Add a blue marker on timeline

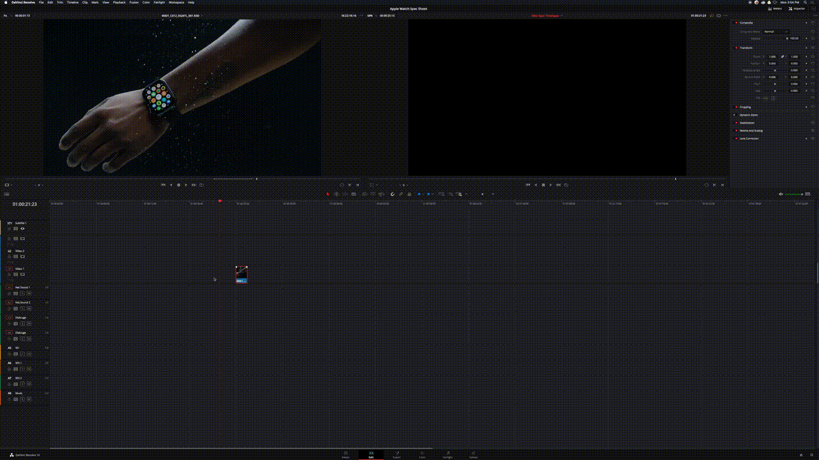click(x=428, y=194)
